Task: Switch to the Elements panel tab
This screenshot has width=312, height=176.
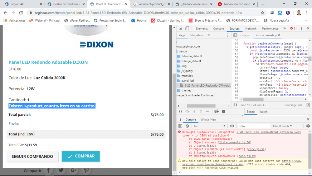Action: click(202, 28)
